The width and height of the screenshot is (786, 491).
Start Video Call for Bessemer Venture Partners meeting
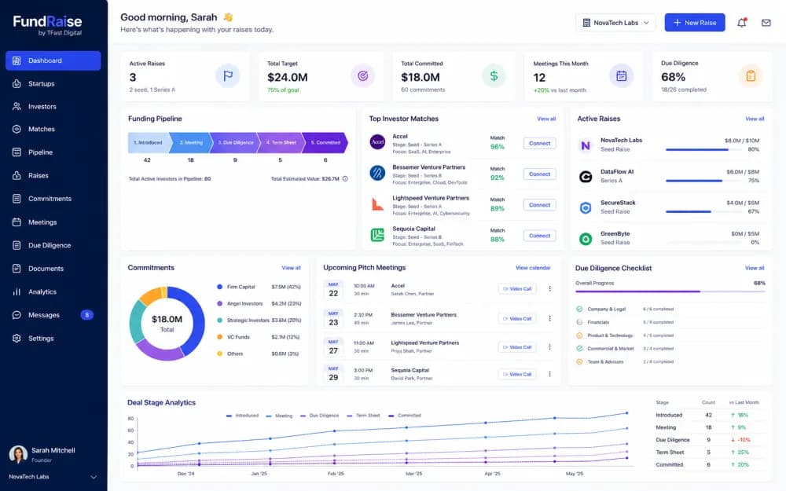[x=517, y=319]
